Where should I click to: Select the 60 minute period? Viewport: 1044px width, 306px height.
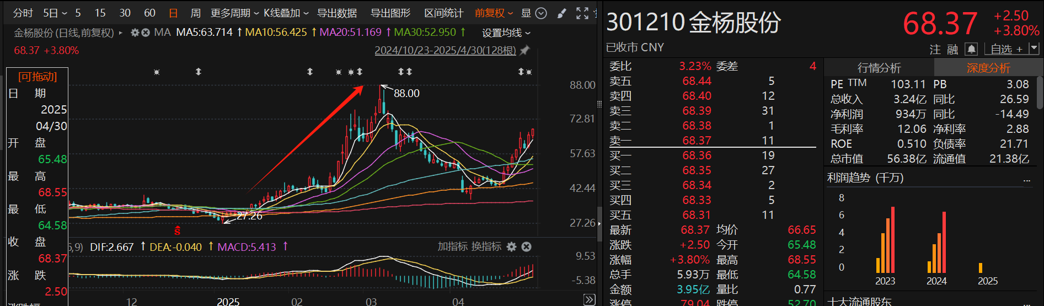[x=149, y=13]
